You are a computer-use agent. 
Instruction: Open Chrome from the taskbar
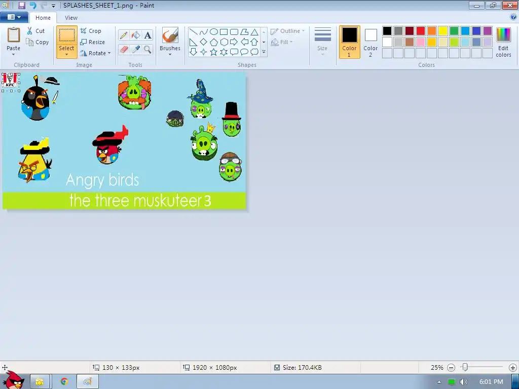coord(64,382)
